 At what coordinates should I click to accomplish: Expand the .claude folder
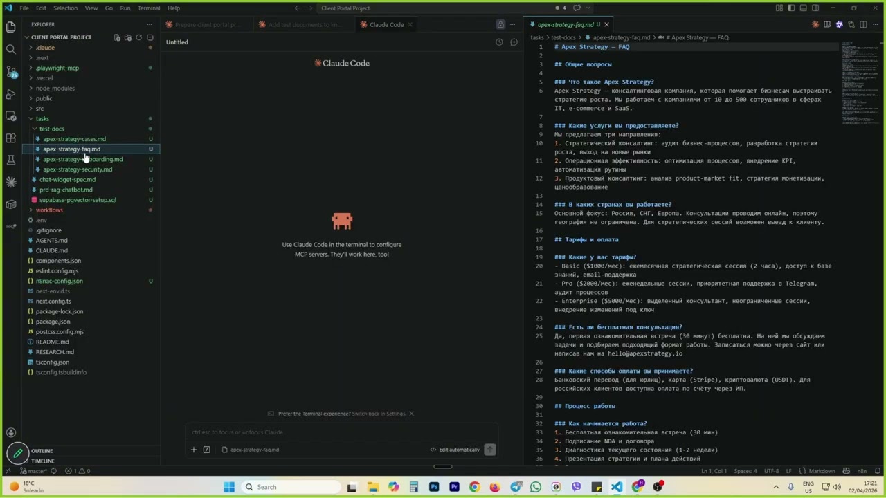[x=91, y=48]
